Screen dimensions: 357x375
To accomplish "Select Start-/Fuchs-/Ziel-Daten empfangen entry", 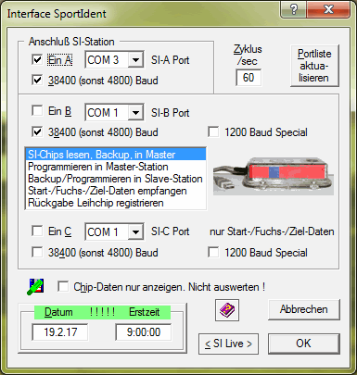I will coord(116,191).
